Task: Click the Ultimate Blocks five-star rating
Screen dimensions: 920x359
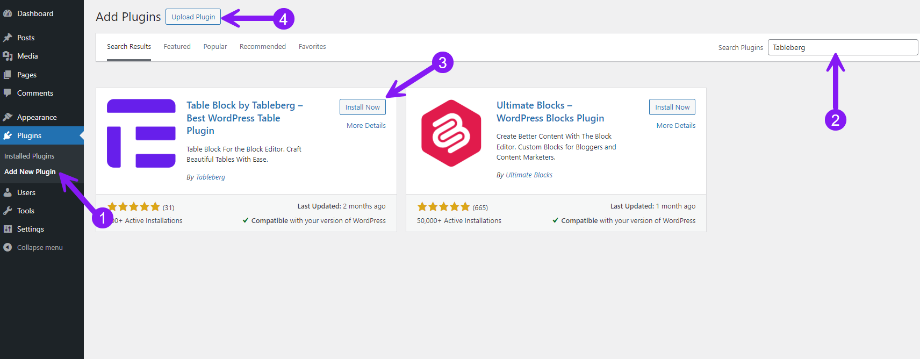Action: coord(444,207)
